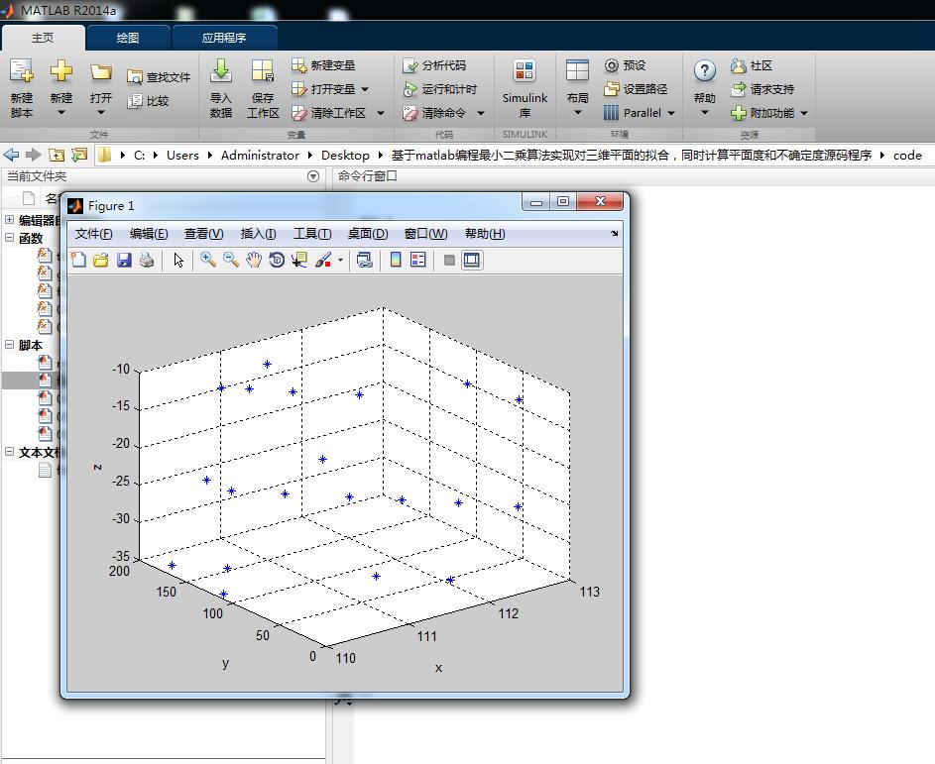Open the 窗口(W) menu in Figure 1
The height and width of the screenshot is (764, 935).
coord(425,234)
